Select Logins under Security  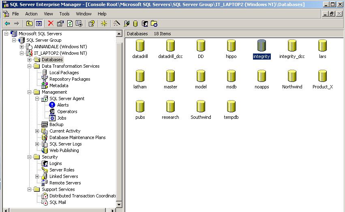tap(56, 163)
